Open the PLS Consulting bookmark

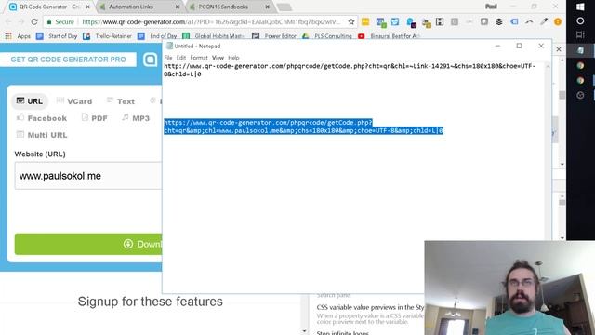click(327, 36)
